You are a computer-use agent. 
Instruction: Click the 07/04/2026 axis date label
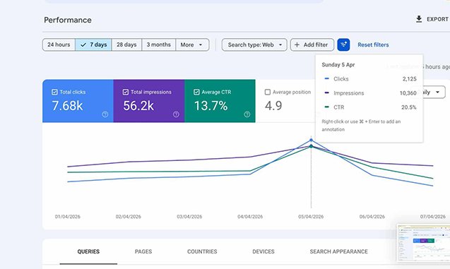tap(433, 217)
